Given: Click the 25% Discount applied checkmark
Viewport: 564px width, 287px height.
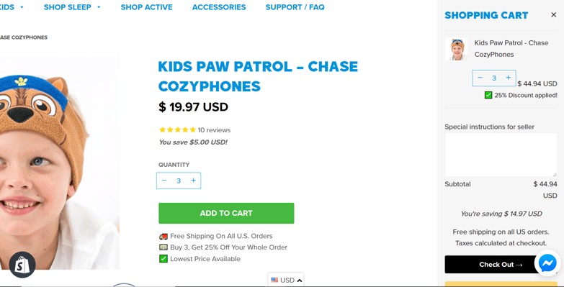Looking at the screenshot, I should point(488,95).
